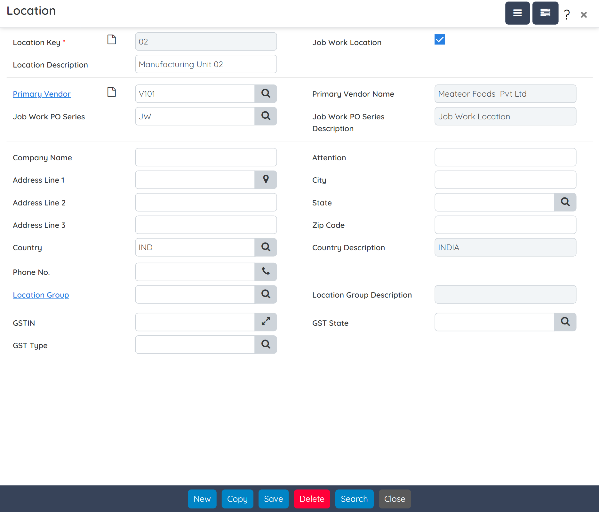Focus the GST Type input field
The height and width of the screenshot is (512, 599).
click(x=195, y=345)
